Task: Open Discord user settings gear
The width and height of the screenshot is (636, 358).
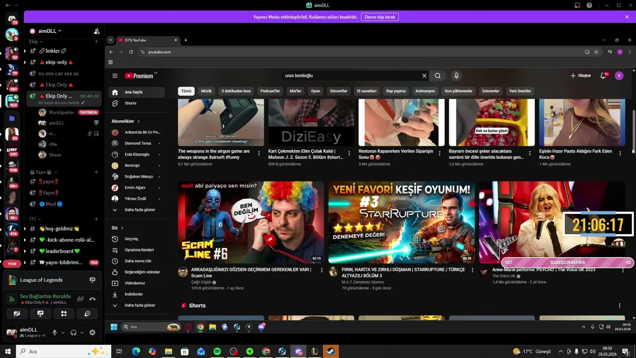Action: tap(92, 333)
